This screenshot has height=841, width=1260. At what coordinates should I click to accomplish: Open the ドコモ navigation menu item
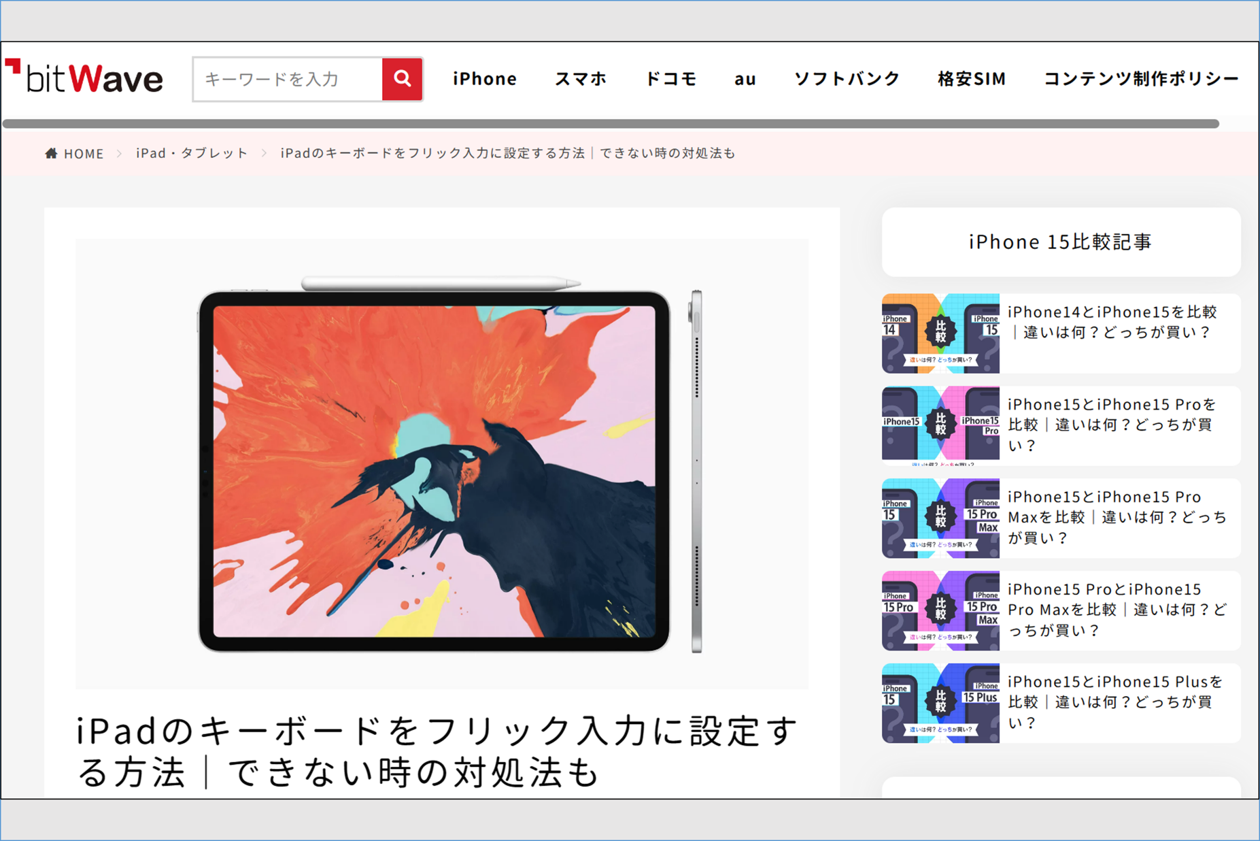(x=671, y=79)
